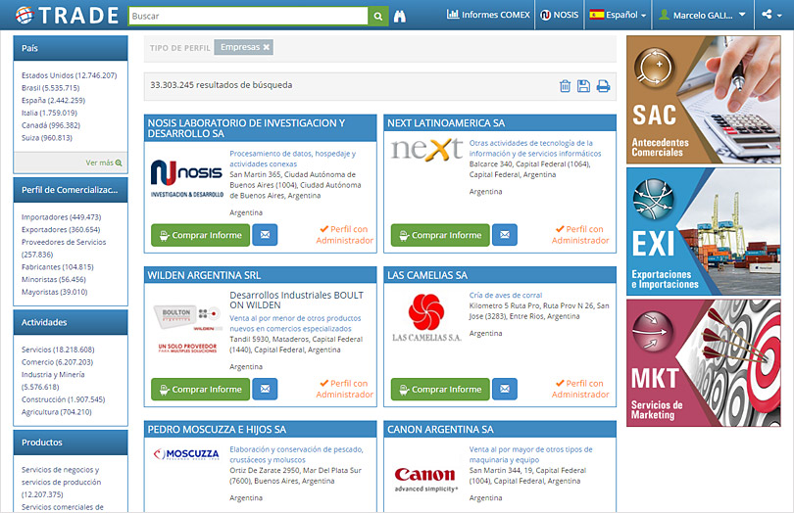Filter by Industria y Minería activity
Image resolution: width=794 pixels, height=513 pixels.
click(53, 381)
